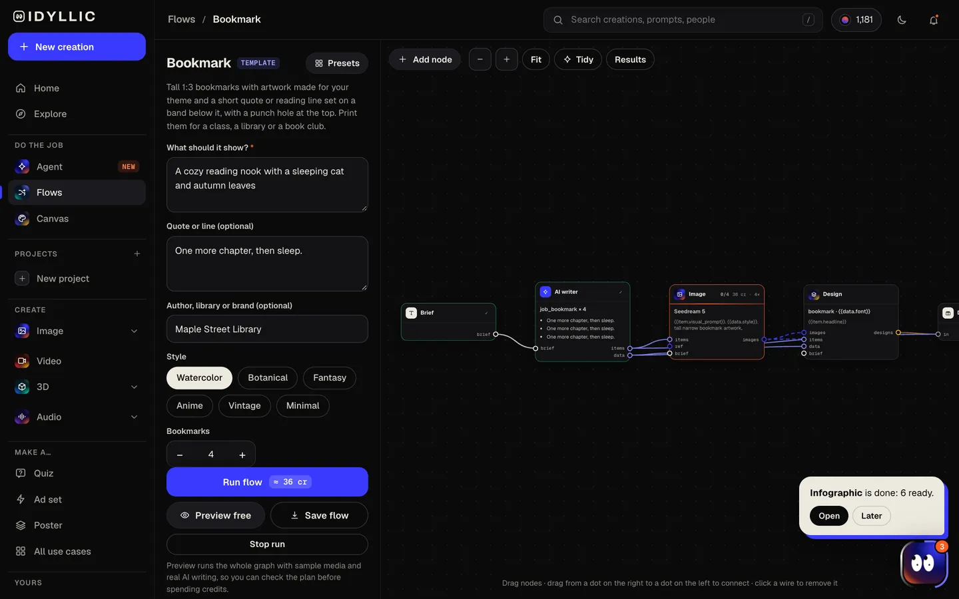
Task: Open the Poster maker
Action: point(77,525)
